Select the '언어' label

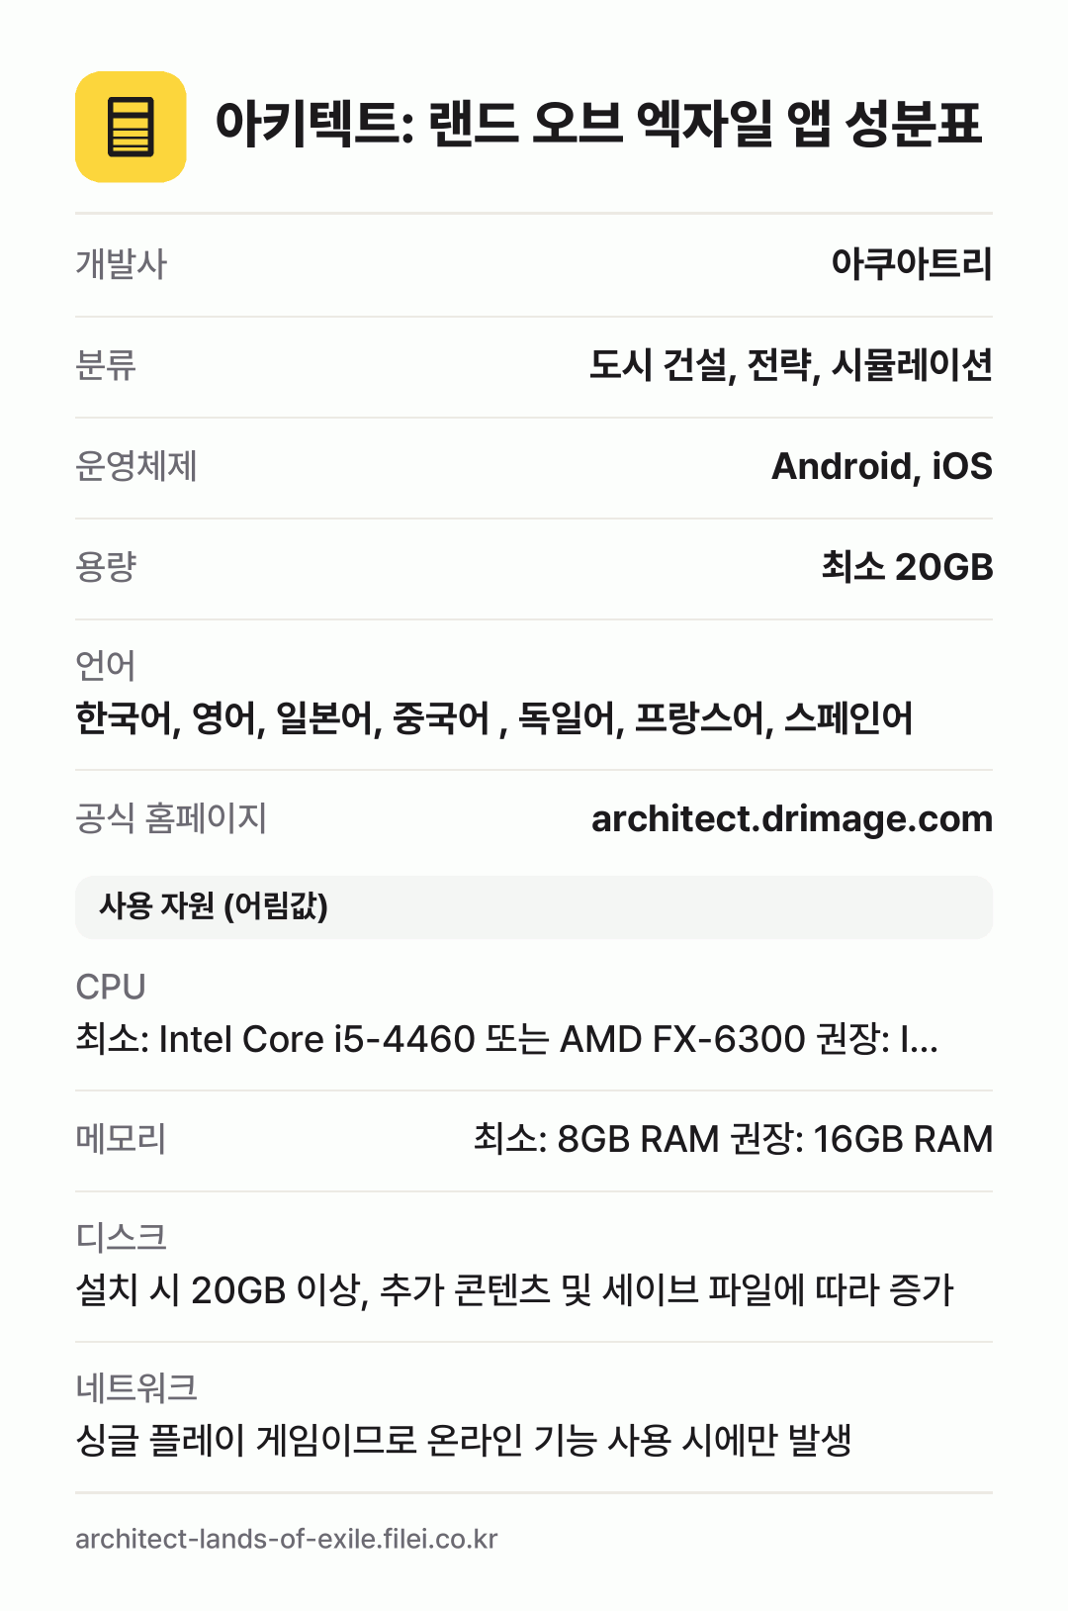pyautogui.click(x=105, y=666)
